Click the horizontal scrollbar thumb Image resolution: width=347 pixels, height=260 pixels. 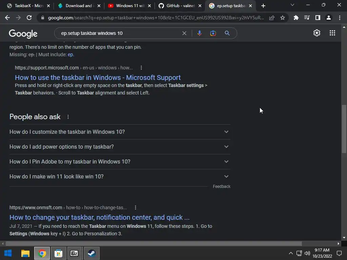[154, 244]
